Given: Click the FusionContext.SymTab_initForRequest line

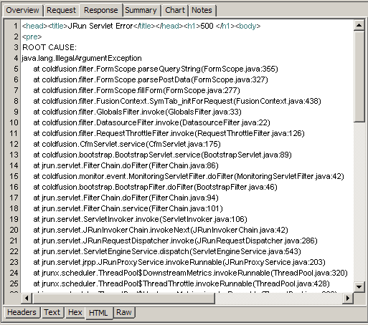Looking at the screenshot, I should point(177,101).
